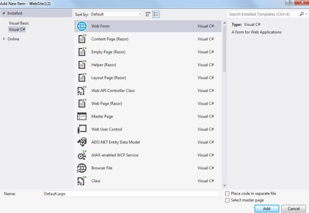Click the Search Installed Templates box
This screenshot has height=213, width=309.
(x=263, y=14)
